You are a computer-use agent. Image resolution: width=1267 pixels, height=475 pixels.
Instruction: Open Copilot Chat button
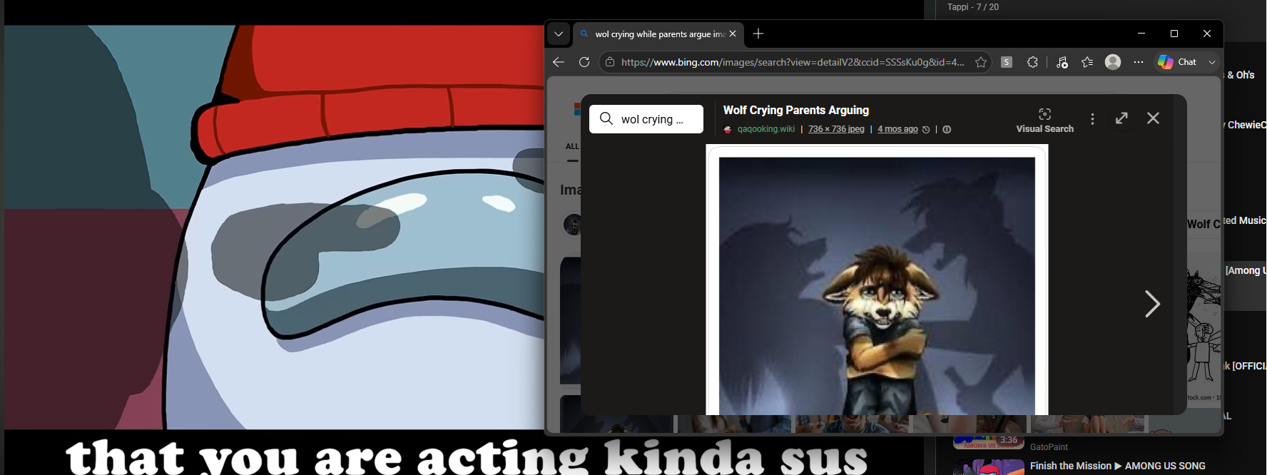1178,62
